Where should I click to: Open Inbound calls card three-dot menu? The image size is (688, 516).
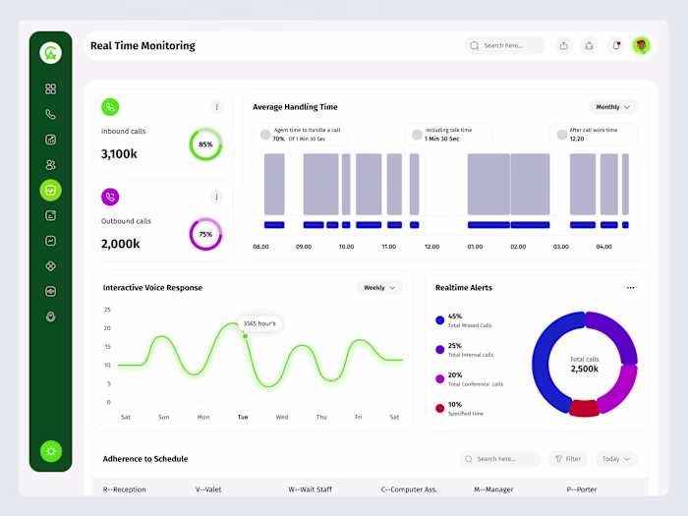point(217,107)
